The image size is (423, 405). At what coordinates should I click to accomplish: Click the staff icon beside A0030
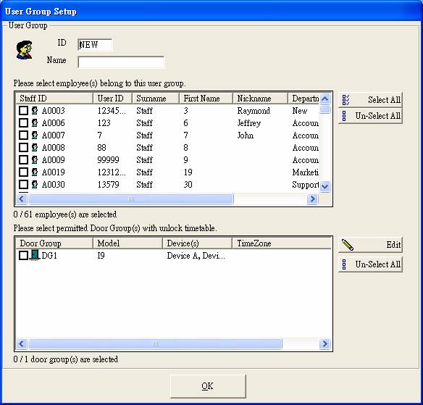tap(35, 184)
